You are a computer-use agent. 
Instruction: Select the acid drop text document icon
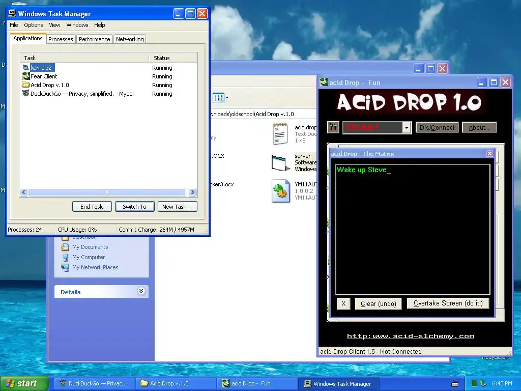[280, 134]
